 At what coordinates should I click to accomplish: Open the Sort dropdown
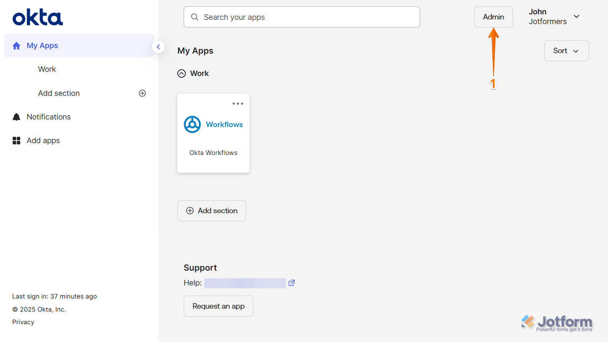pos(566,51)
